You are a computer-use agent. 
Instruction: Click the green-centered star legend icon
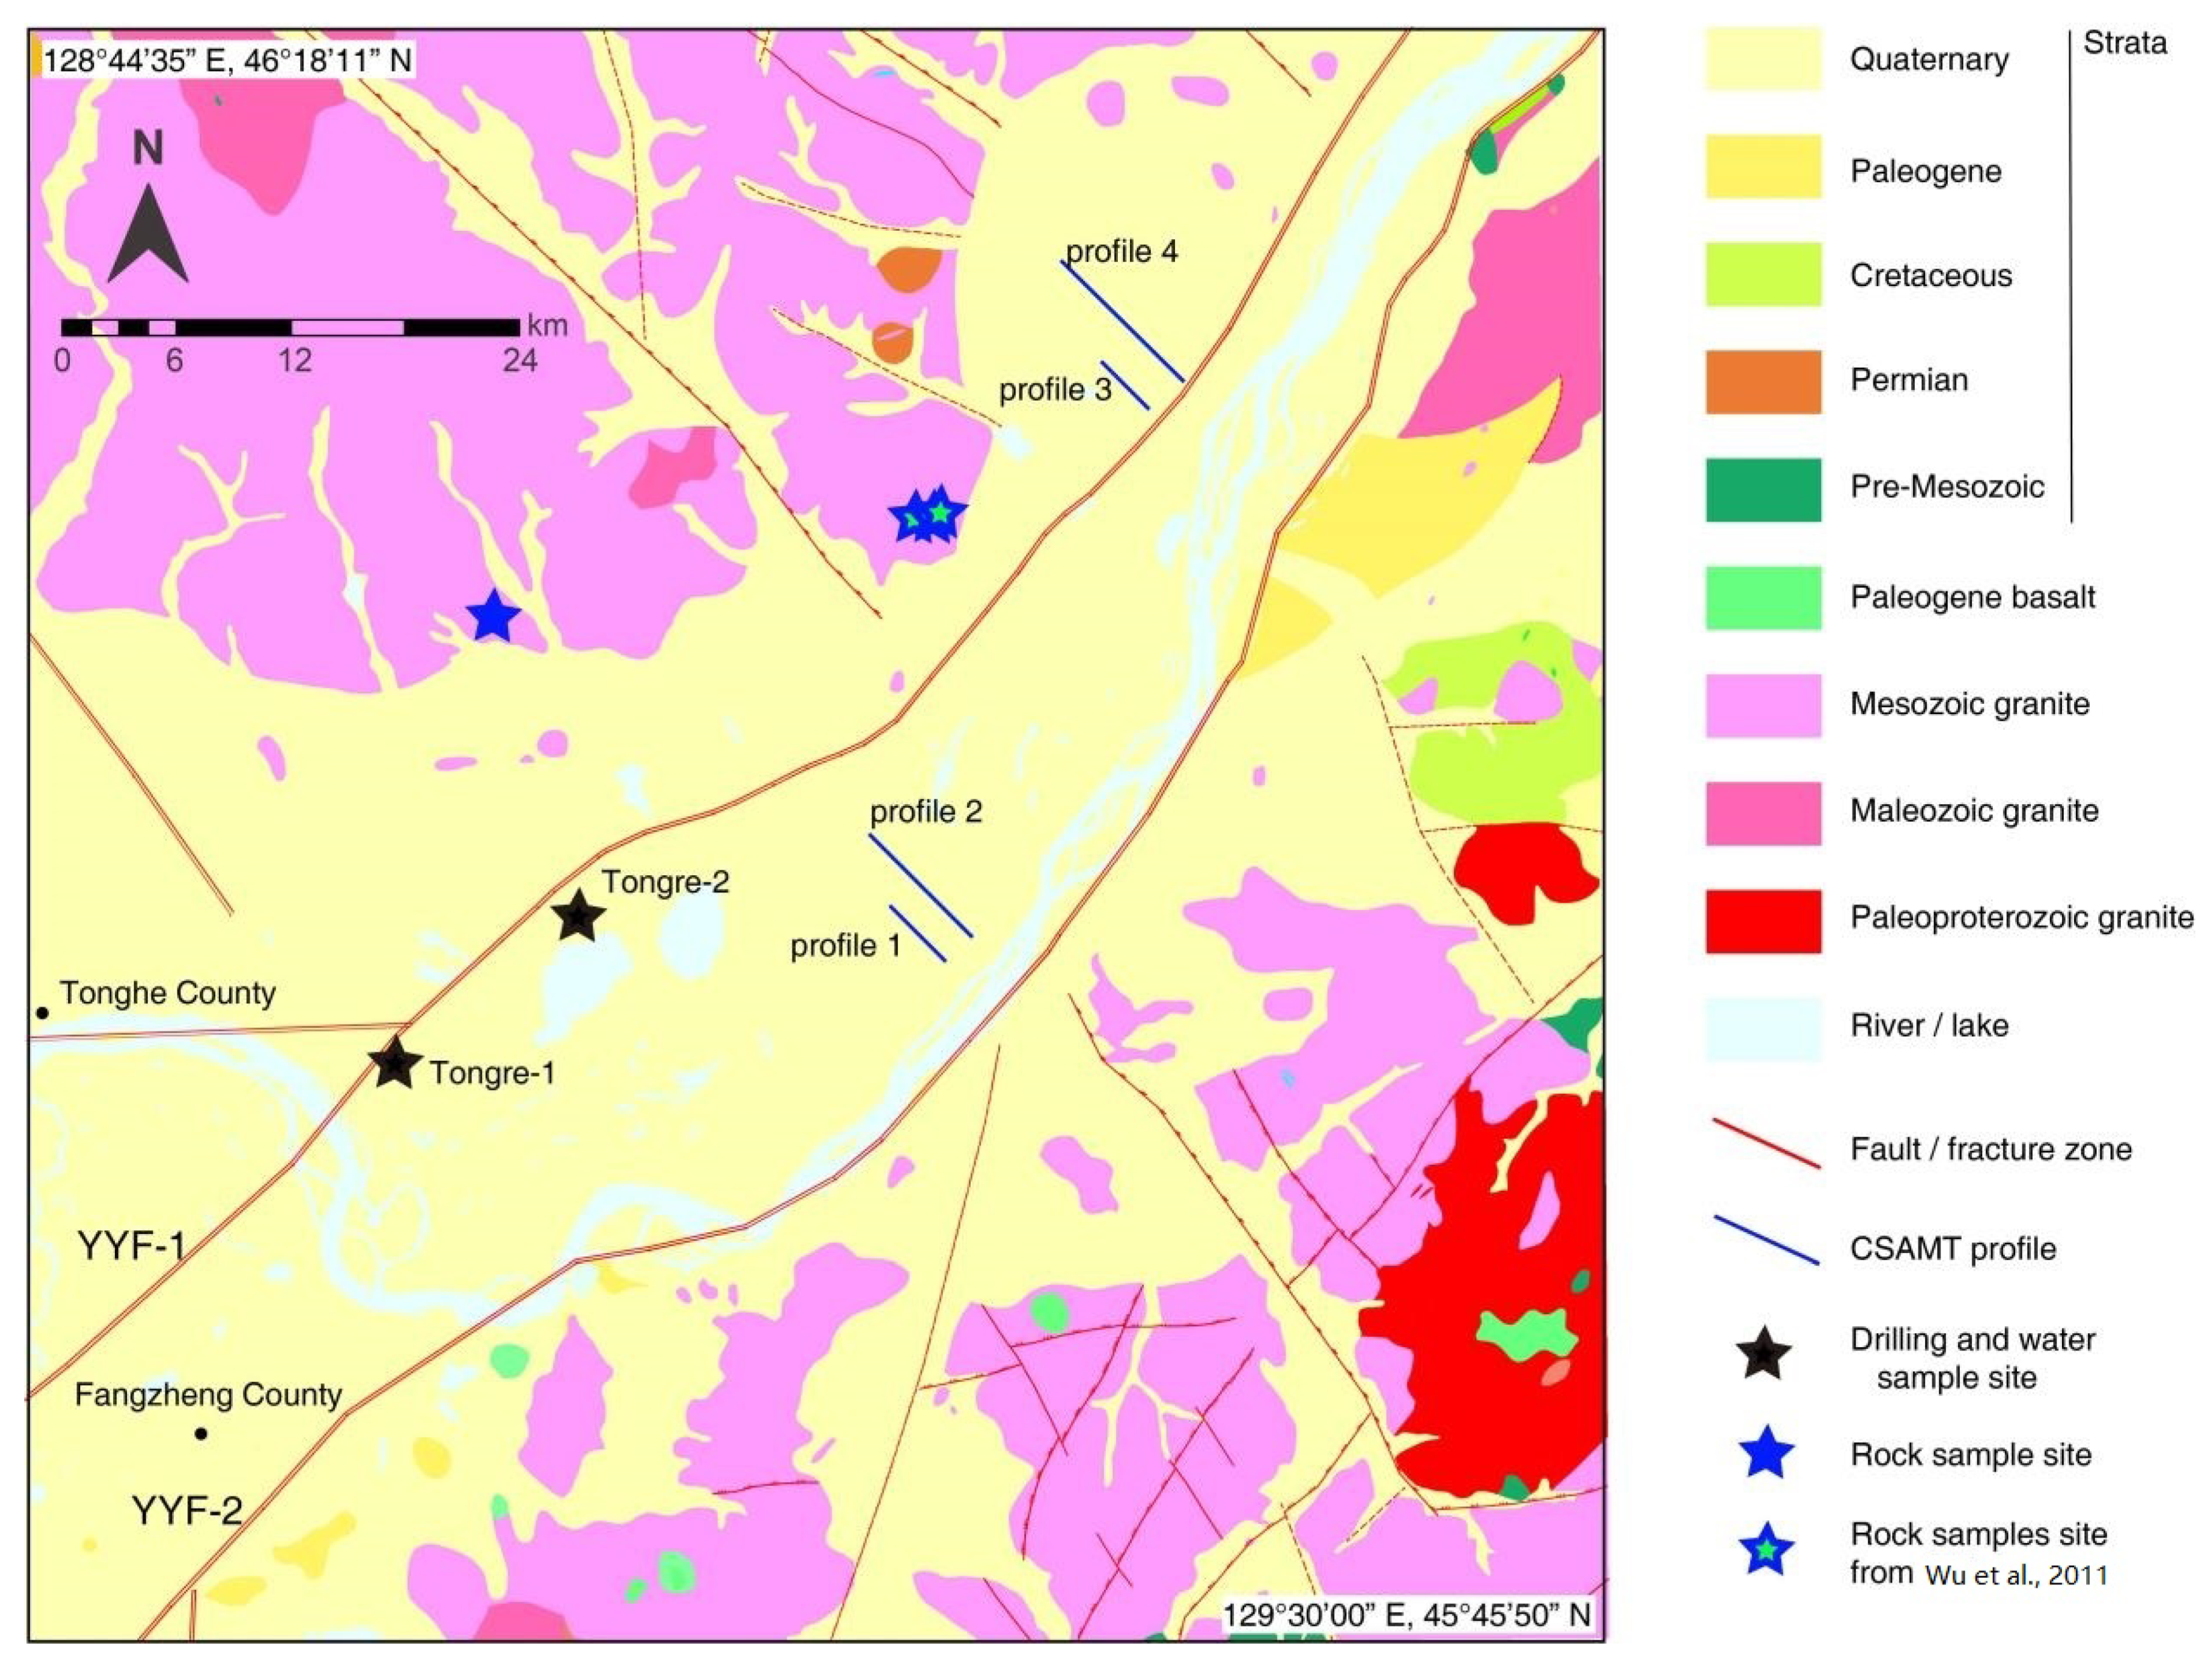click(1766, 1550)
